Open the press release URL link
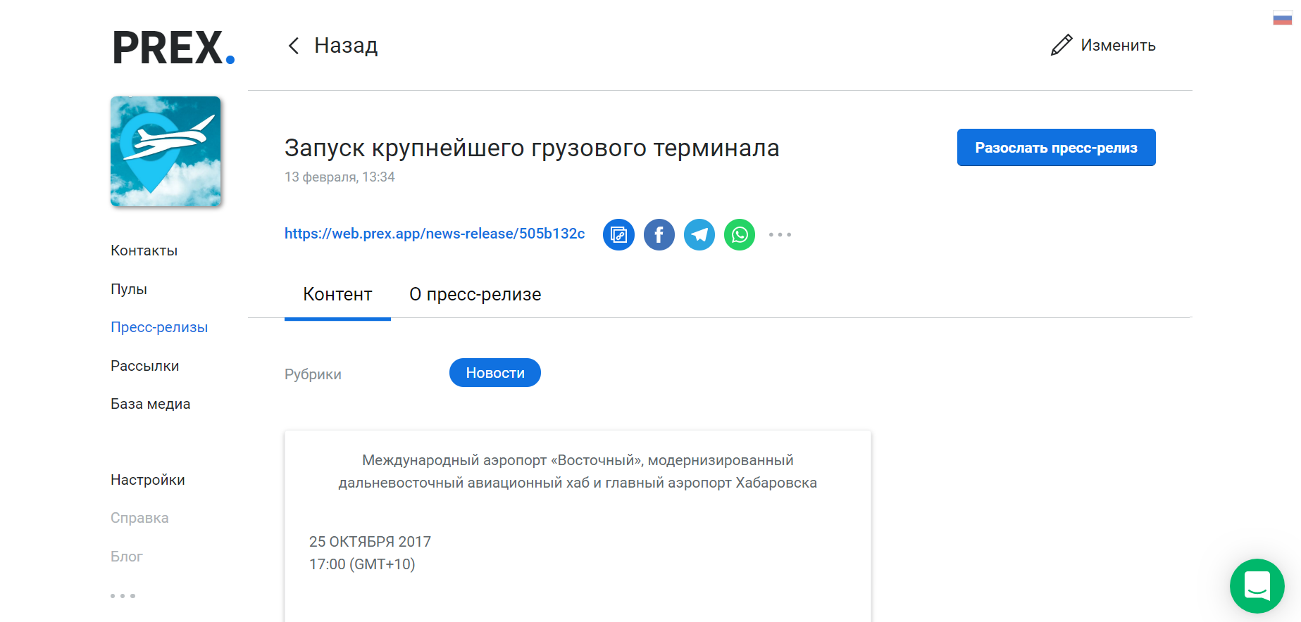Image resolution: width=1301 pixels, height=622 pixels. [434, 234]
